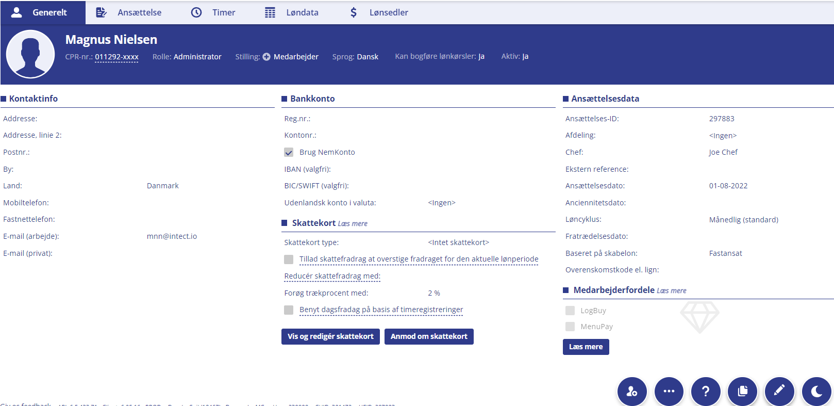The image size is (834, 406).
Task: Click the employee profile avatar picture
Action: (30, 54)
